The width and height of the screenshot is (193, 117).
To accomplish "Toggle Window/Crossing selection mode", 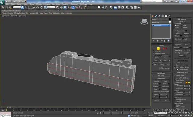I will pos(33,7).
